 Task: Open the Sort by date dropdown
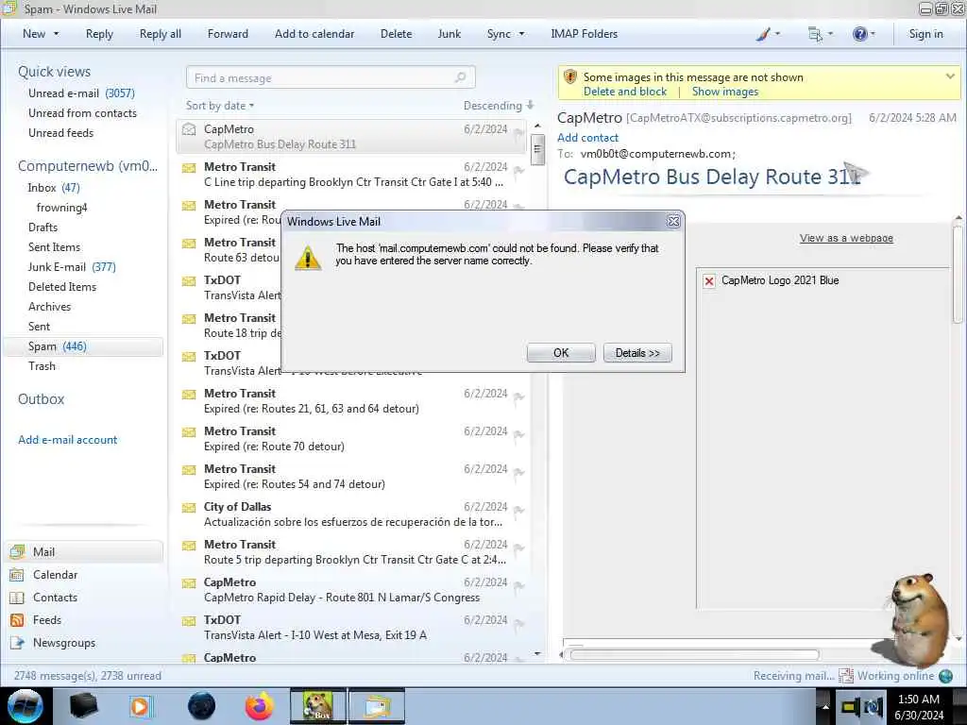[220, 106]
